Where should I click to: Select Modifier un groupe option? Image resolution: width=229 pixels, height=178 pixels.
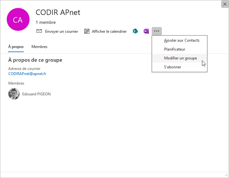point(179,58)
